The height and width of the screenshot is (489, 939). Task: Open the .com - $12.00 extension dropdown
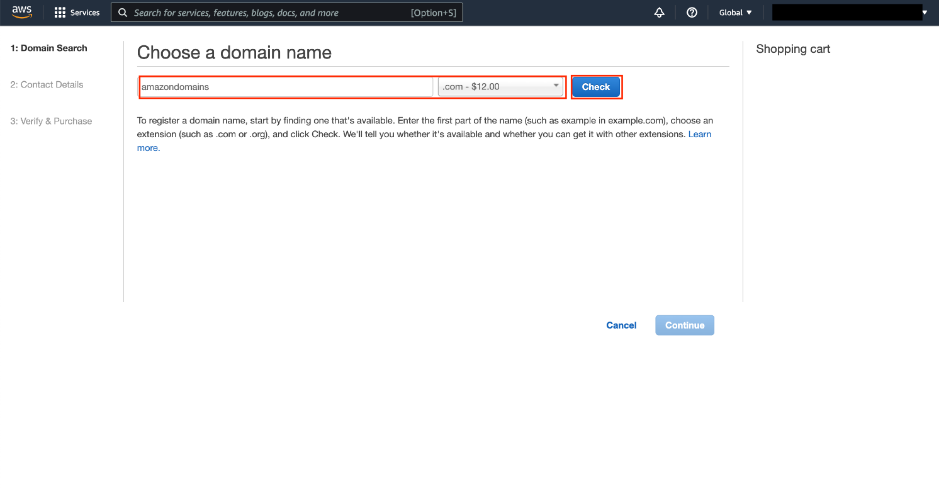tap(500, 87)
